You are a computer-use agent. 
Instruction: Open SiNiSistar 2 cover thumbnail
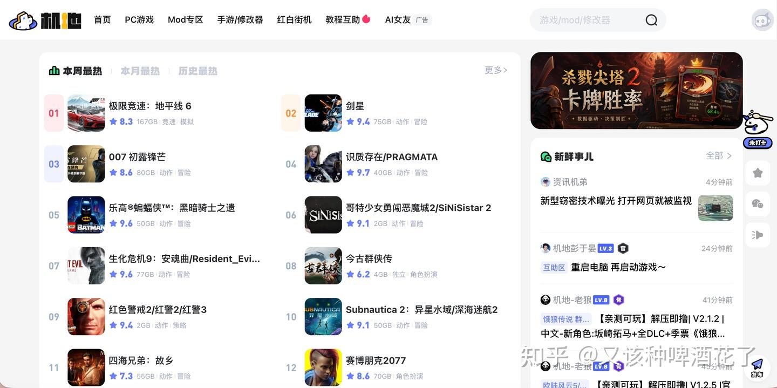[x=323, y=215]
